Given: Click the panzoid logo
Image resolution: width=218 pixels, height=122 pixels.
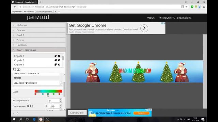Looking at the screenshot, I should (x=38, y=17).
